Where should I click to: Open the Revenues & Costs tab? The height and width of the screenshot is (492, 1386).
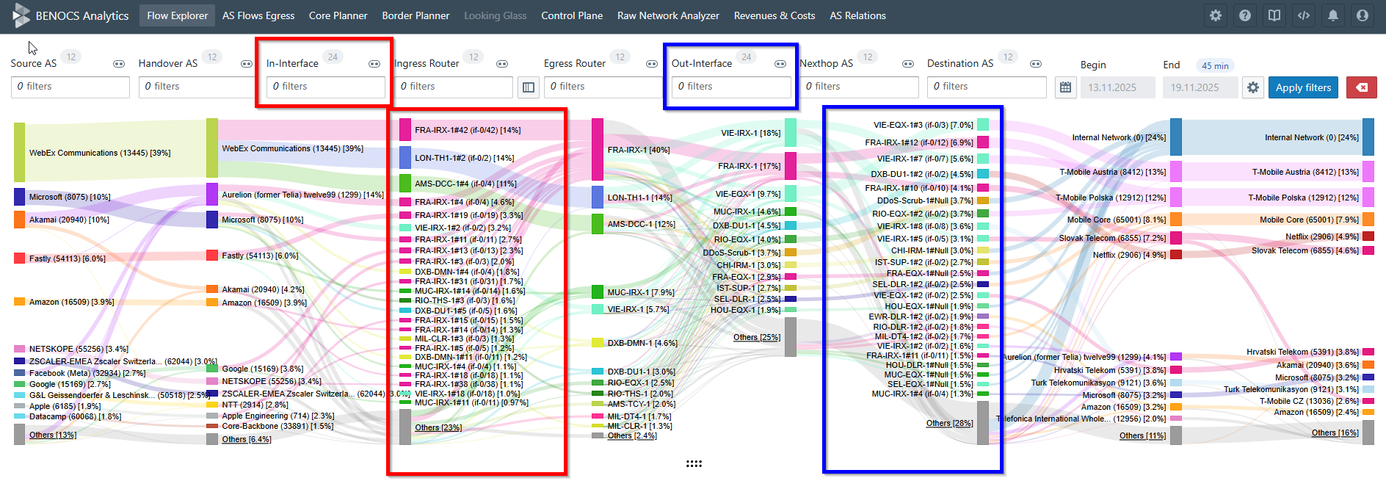(774, 15)
